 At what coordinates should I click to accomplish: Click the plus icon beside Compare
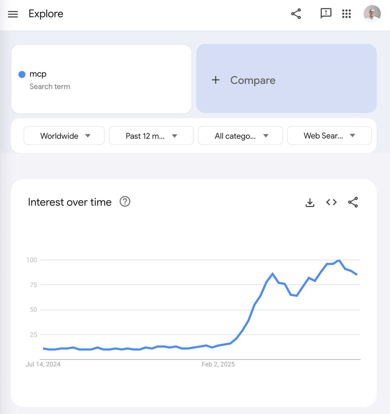216,80
